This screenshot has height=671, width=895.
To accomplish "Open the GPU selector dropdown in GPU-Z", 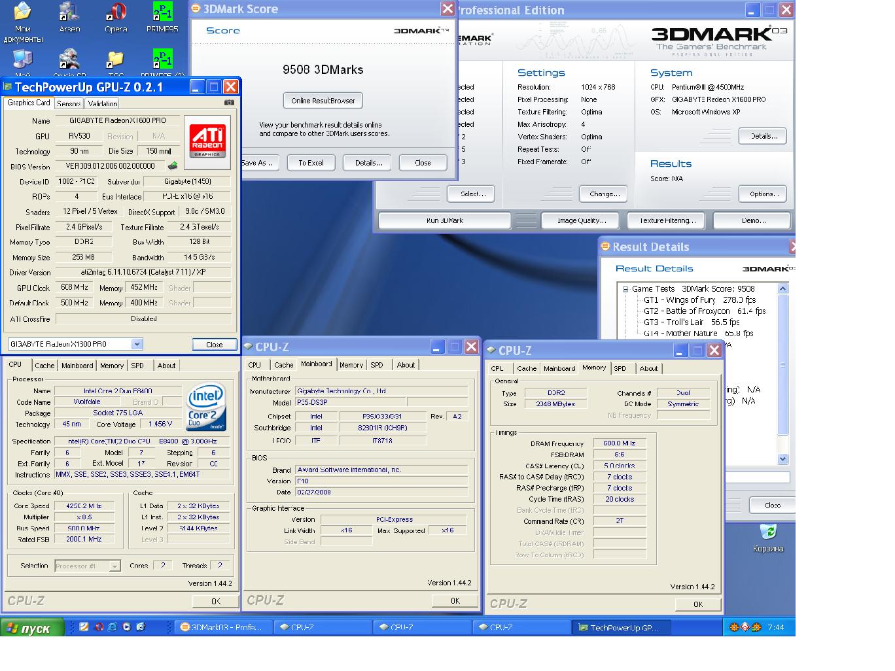I will tap(137, 344).
